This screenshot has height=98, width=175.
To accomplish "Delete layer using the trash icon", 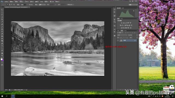I will [x=135, y=90].
